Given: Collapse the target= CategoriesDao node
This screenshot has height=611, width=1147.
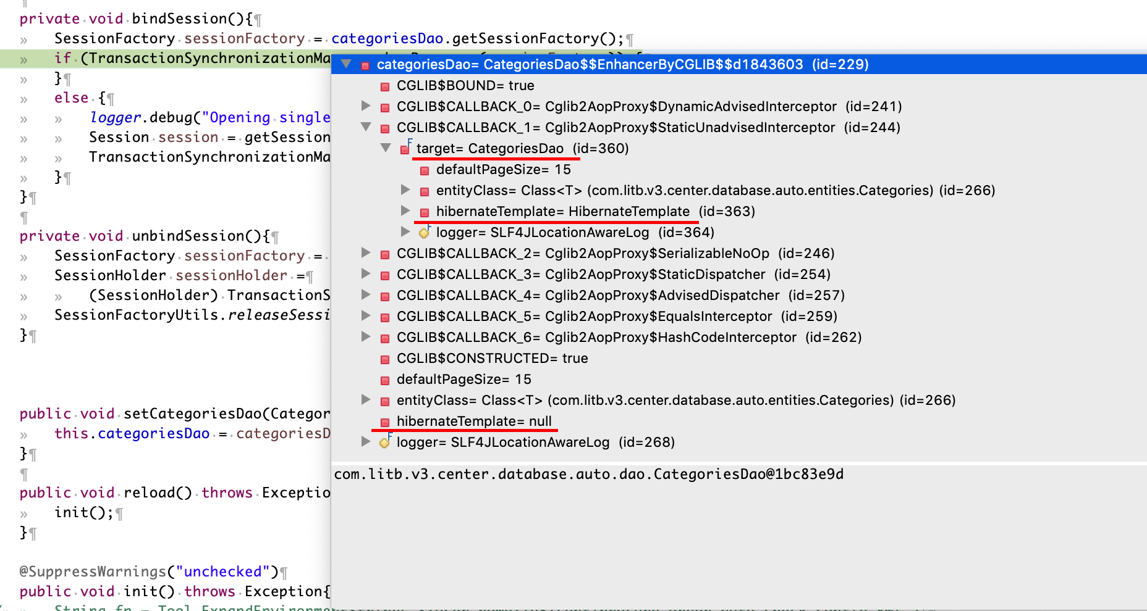Looking at the screenshot, I should coord(386,148).
